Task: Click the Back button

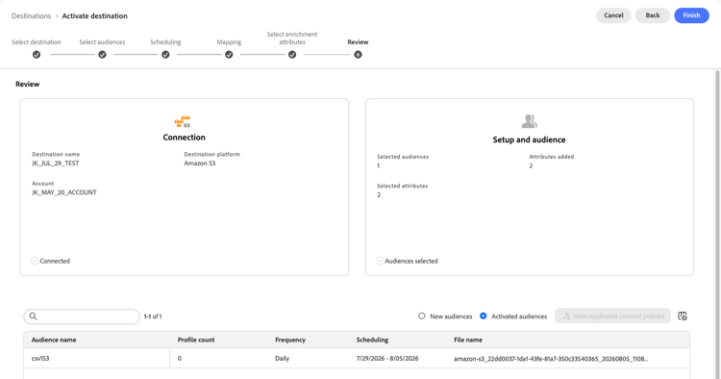Action: 652,15
